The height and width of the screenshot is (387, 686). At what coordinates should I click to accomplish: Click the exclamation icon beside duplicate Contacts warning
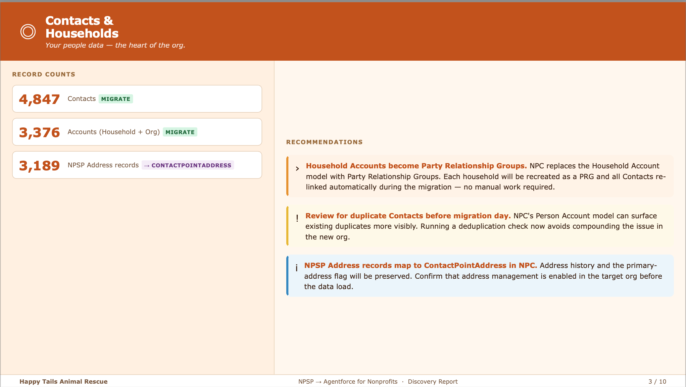297,218
